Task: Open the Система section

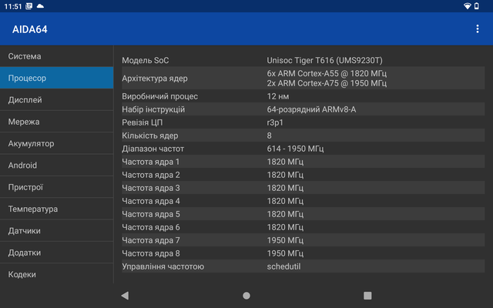Action: (56, 56)
